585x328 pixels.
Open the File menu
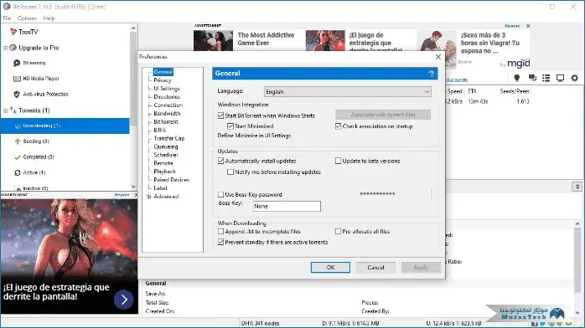7,18
